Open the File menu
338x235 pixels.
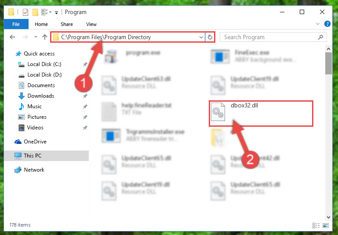coord(16,24)
